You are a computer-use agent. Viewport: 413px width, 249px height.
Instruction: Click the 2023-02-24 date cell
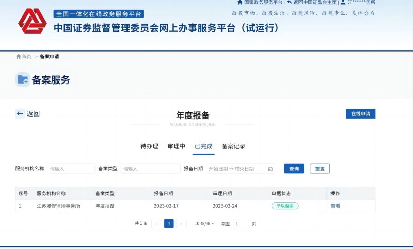(225, 206)
